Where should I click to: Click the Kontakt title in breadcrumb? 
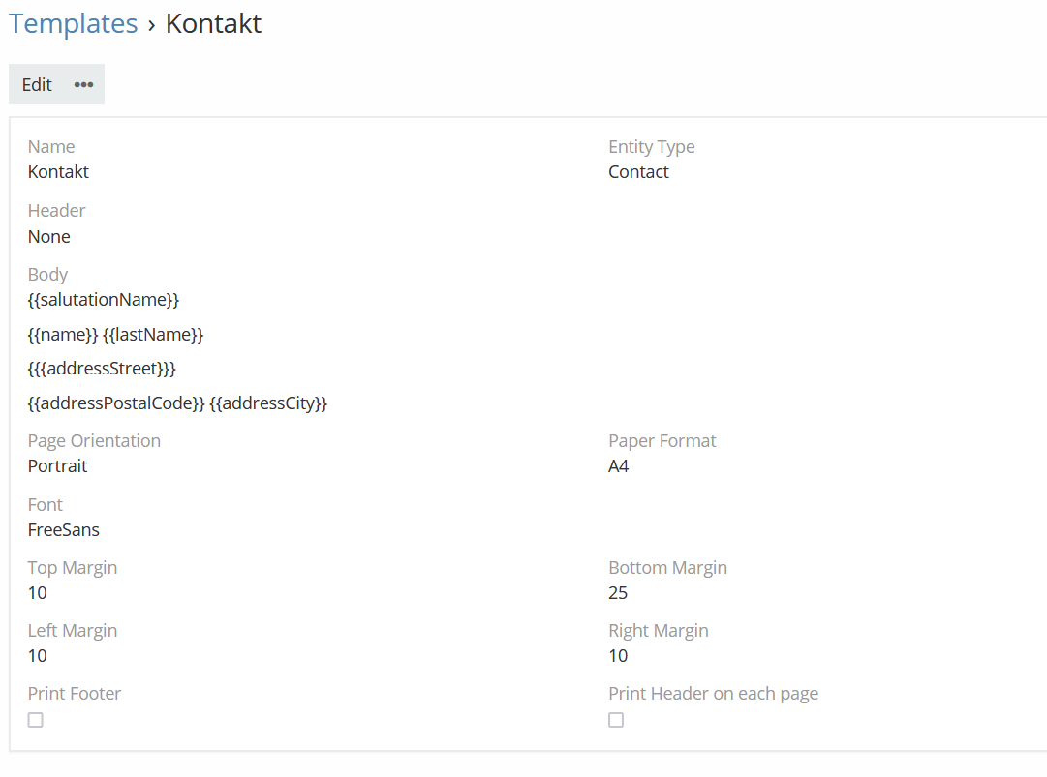213,23
